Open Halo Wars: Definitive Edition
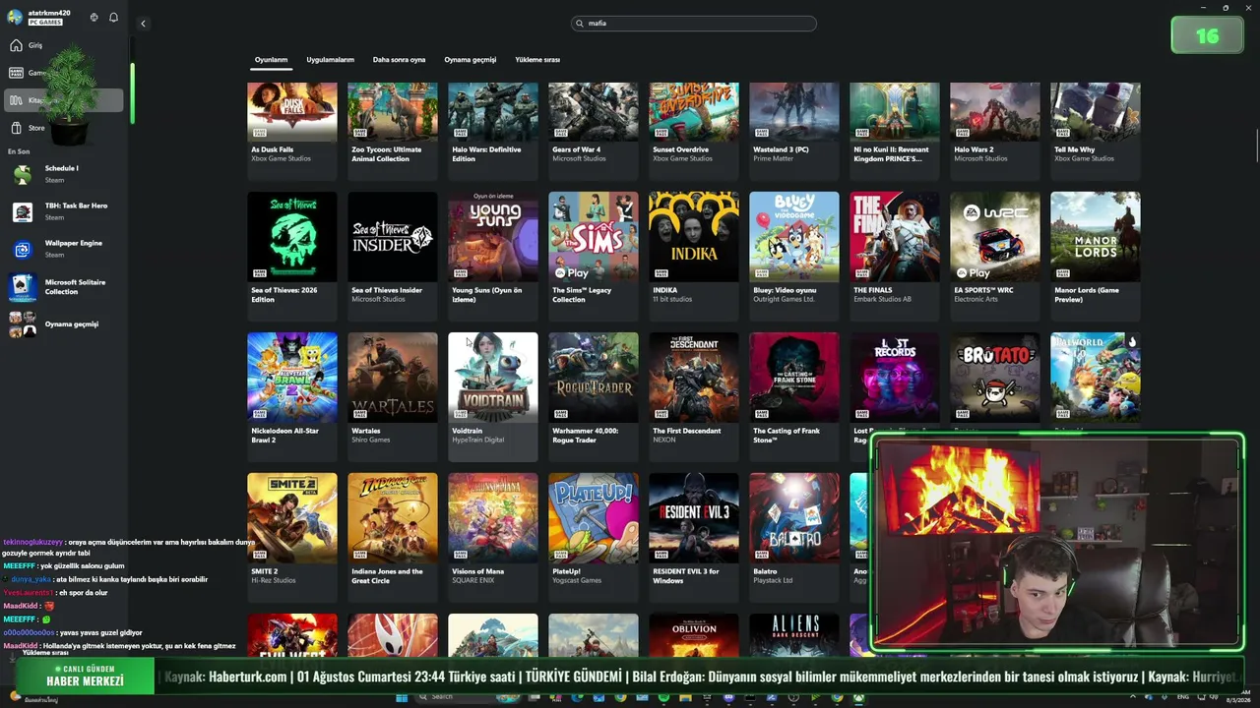1260x708 pixels. (x=493, y=131)
